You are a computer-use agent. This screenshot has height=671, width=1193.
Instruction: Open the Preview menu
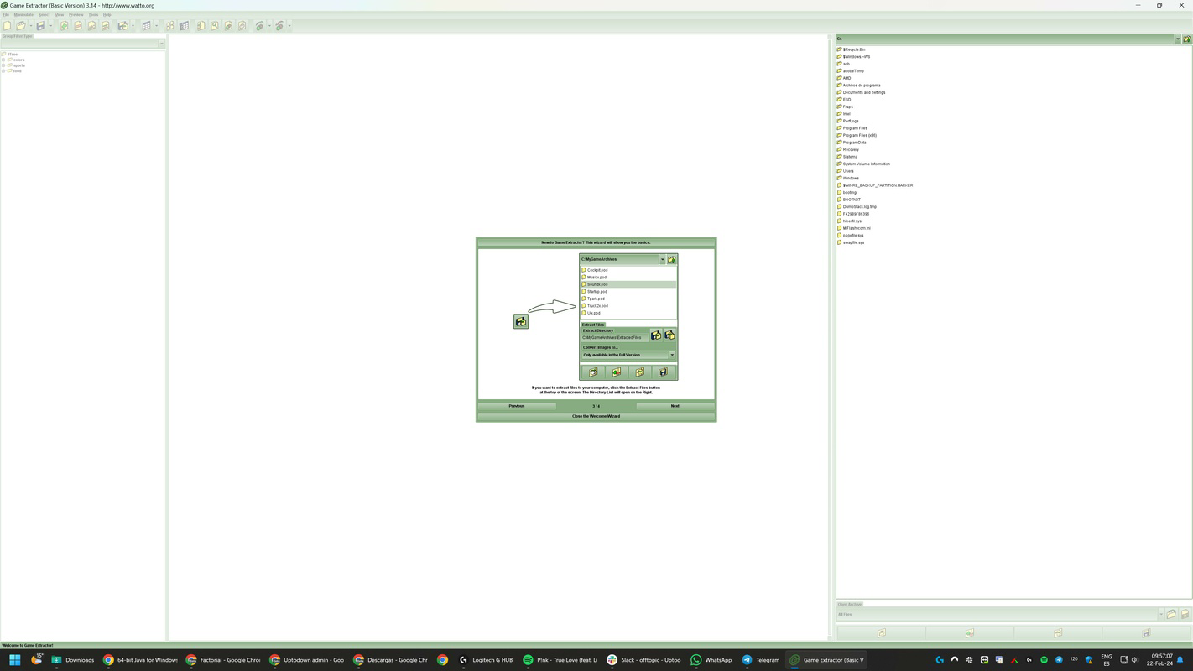point(76,14)
